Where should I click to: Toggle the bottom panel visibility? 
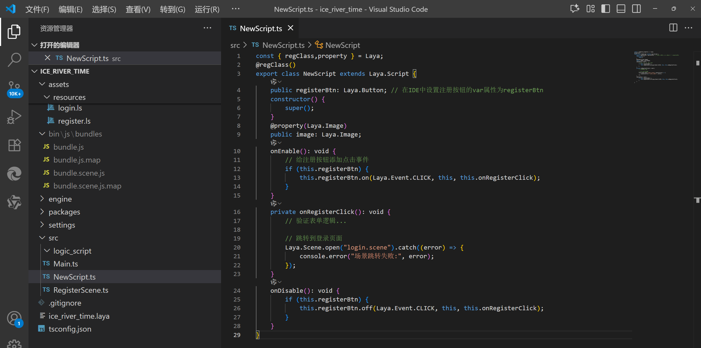(x=621, y=9)
